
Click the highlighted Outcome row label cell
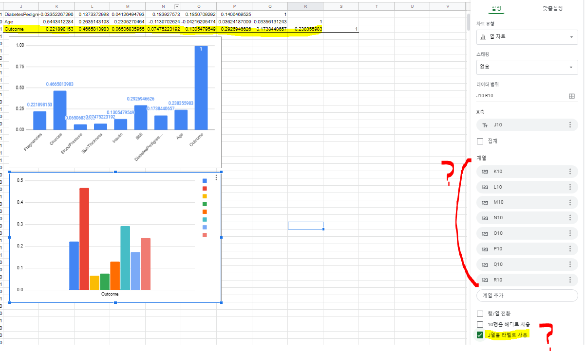tap(21, 29)
